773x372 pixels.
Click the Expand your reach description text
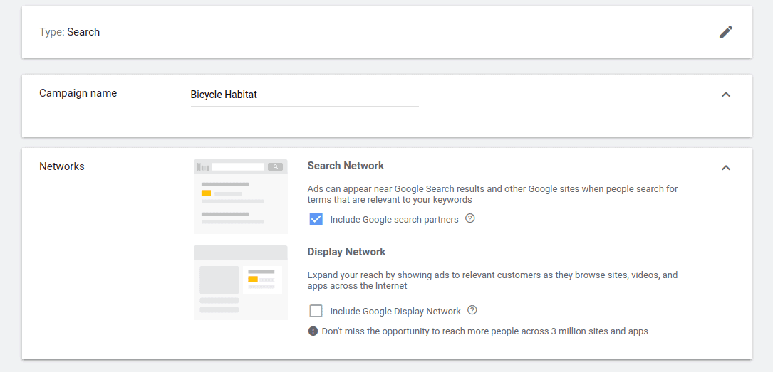tap(492, 280)
